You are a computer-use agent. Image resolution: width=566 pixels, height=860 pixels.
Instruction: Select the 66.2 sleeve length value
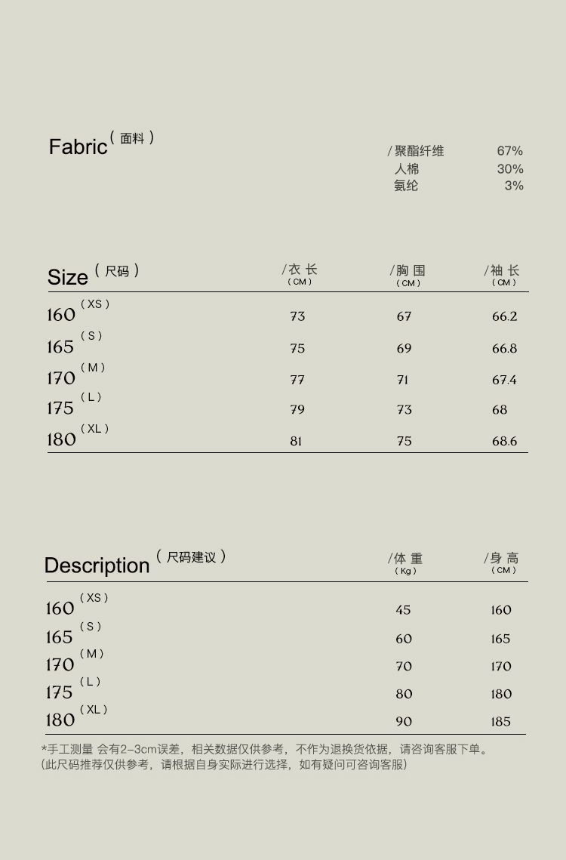coord(504,316)
